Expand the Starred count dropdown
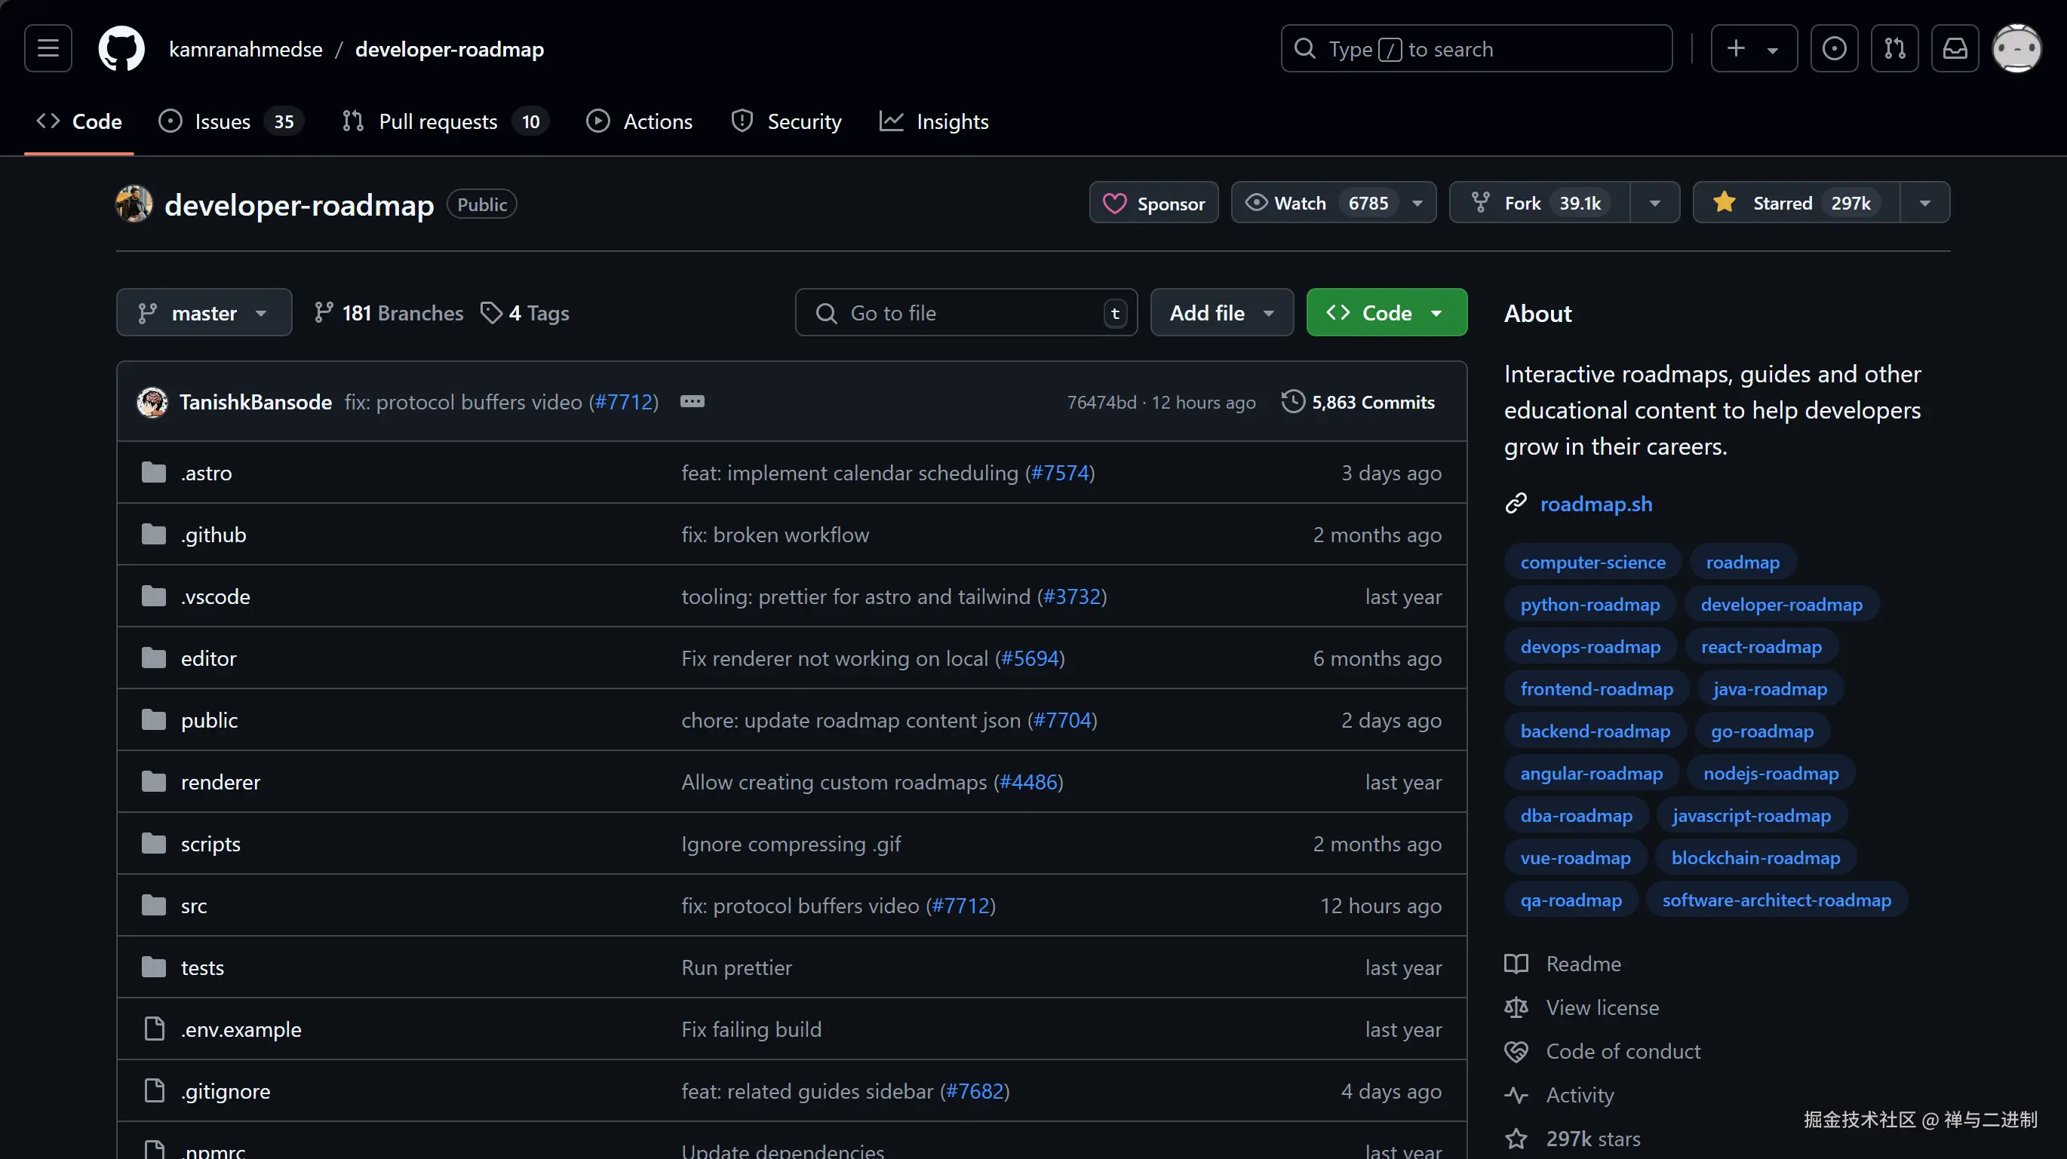Image resolution: width=2067 pixels, height=1159 pixels. [1926, 202]
